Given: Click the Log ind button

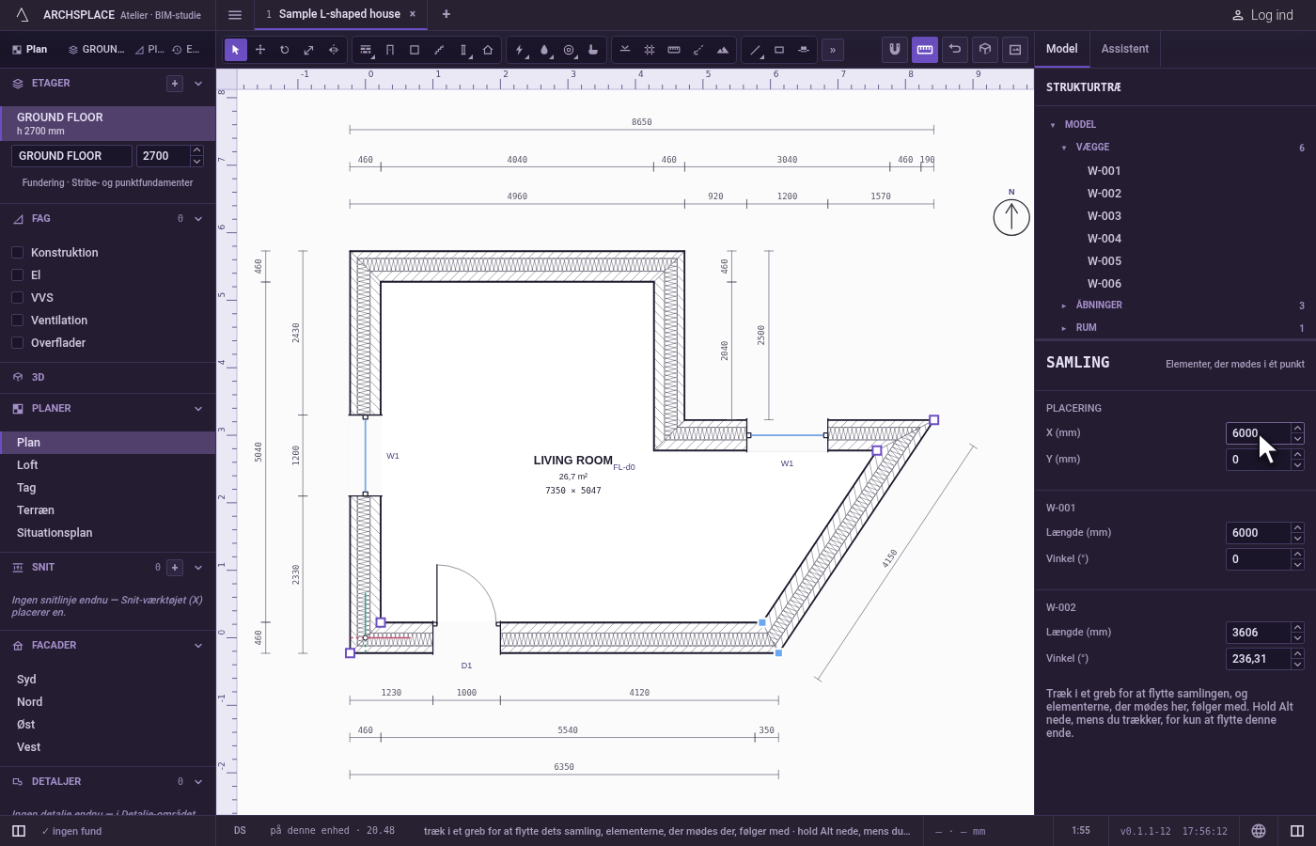Looking at the screenshot, I should click(x=1262, y=15).
